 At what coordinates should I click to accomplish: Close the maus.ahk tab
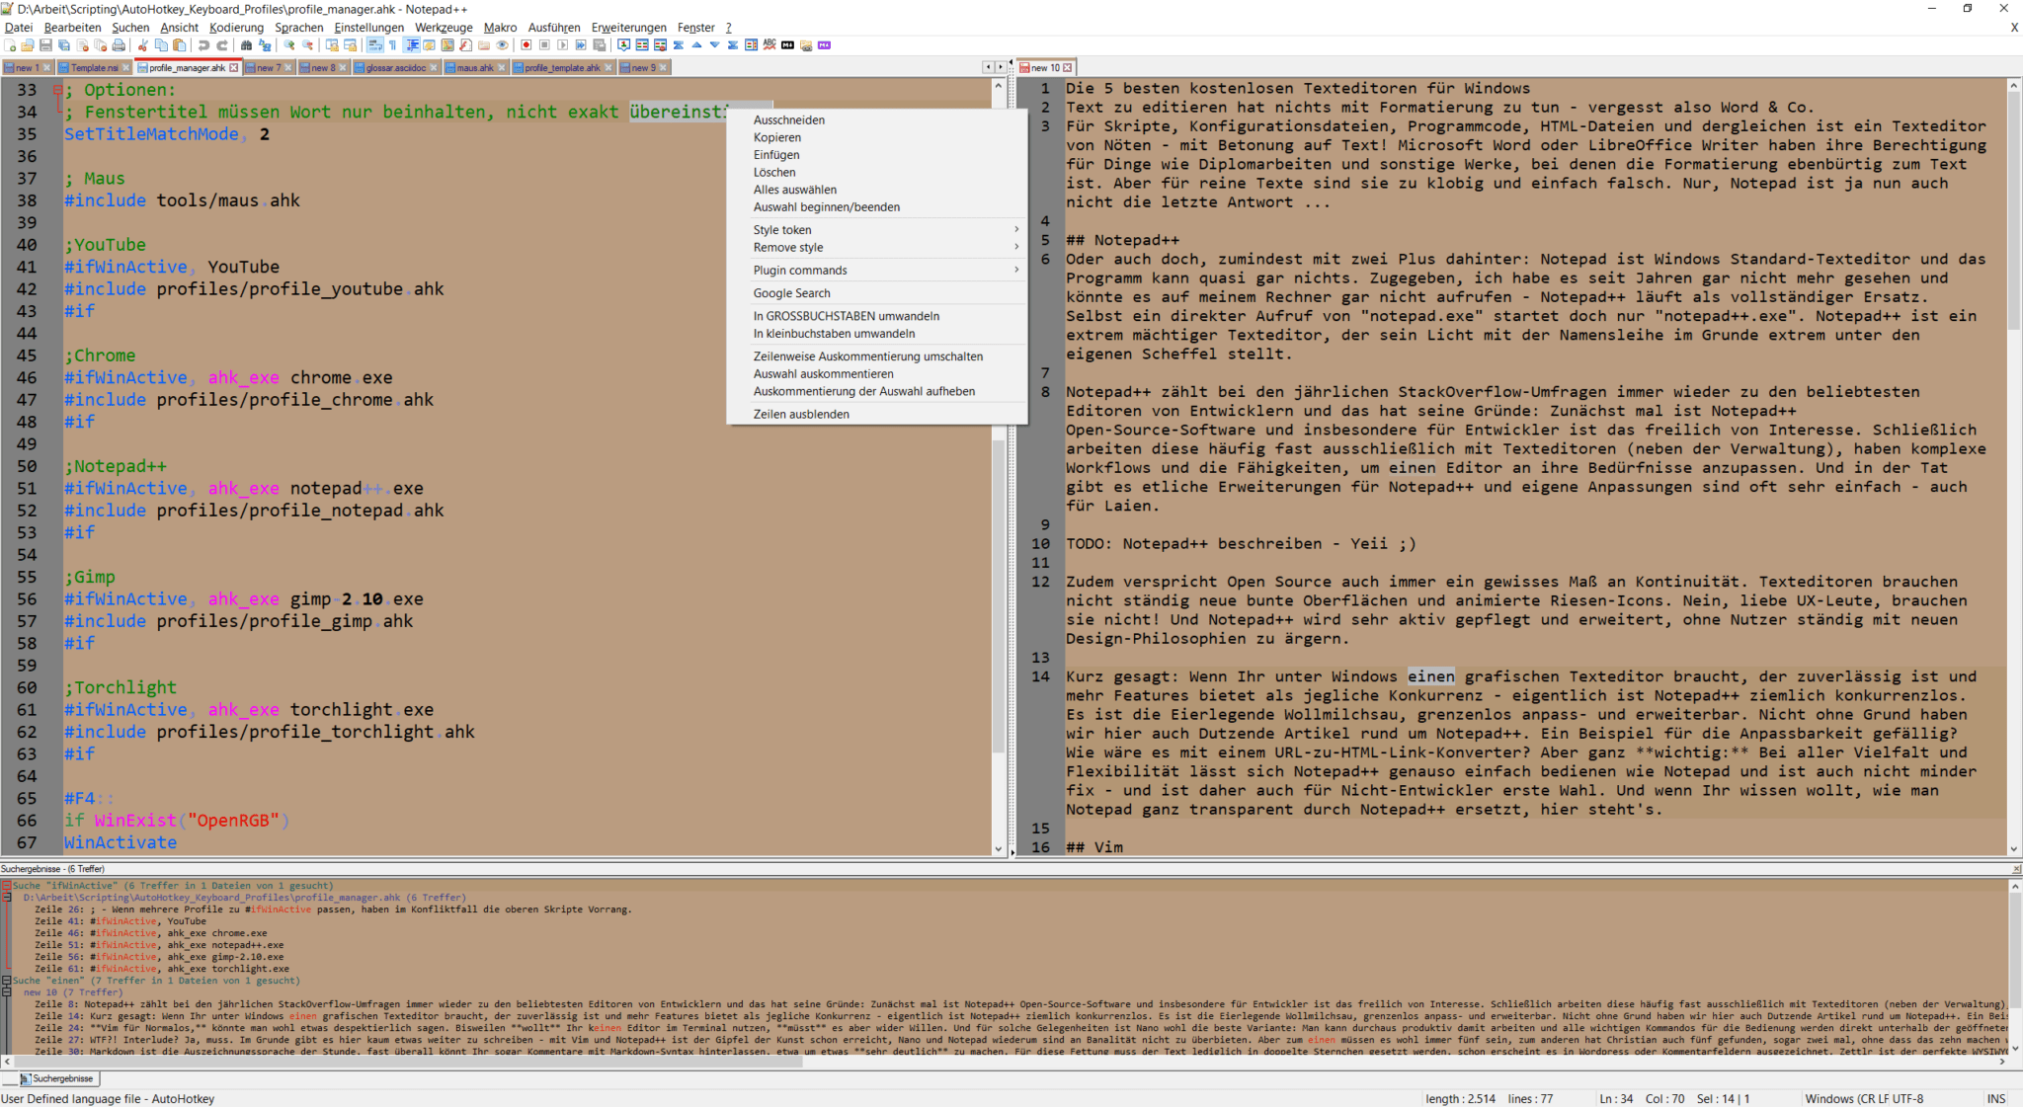tap(502, 68)
